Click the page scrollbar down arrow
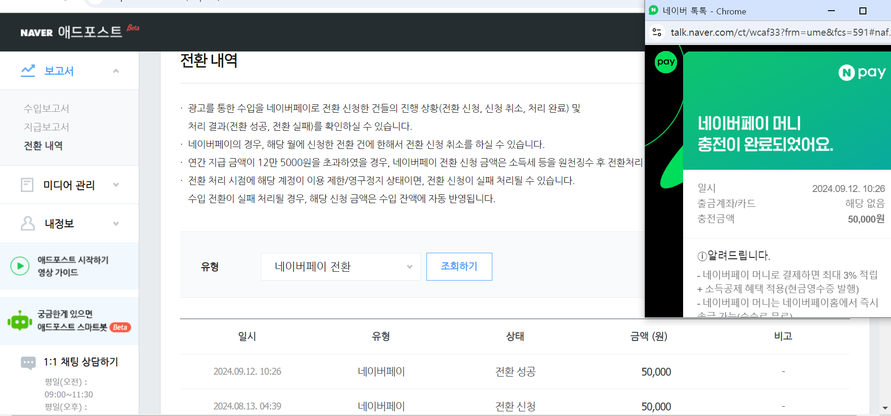The width and height of the screenshot is (891, 416). 885,408
